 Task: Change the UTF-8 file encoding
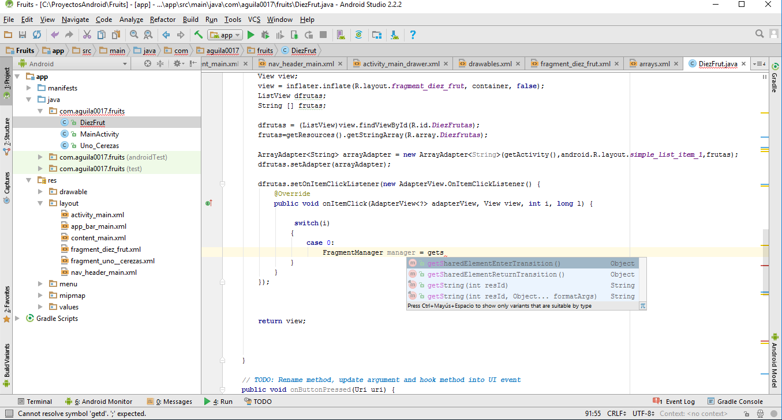tap(643, 413)
